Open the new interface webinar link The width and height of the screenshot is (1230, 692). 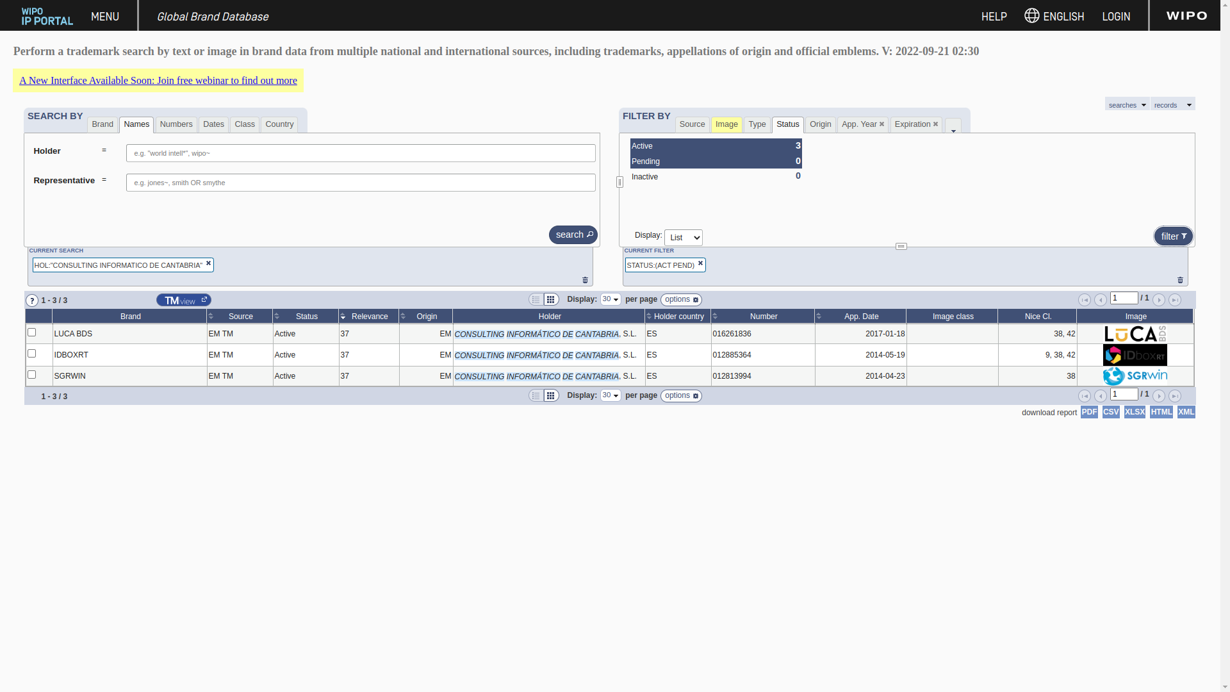(x=158, y=81)
